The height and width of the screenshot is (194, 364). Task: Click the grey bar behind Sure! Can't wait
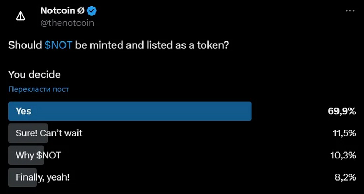(28, 133)
